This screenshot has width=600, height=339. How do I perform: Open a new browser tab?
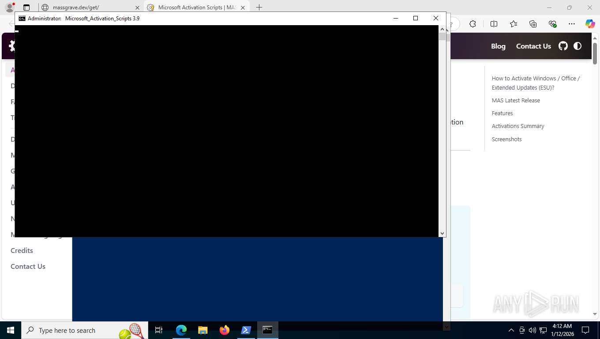click(x=259, y=8)
